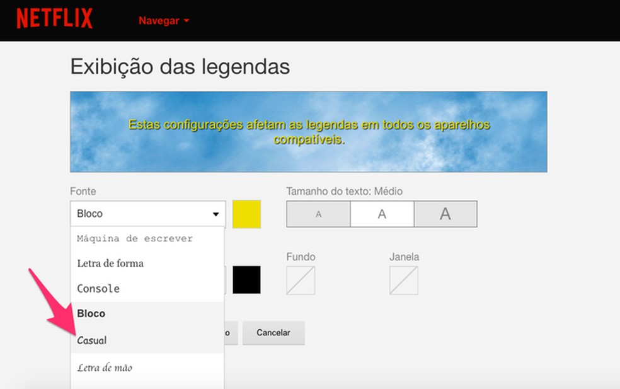Select the Console font

click(x=98, y=289)
